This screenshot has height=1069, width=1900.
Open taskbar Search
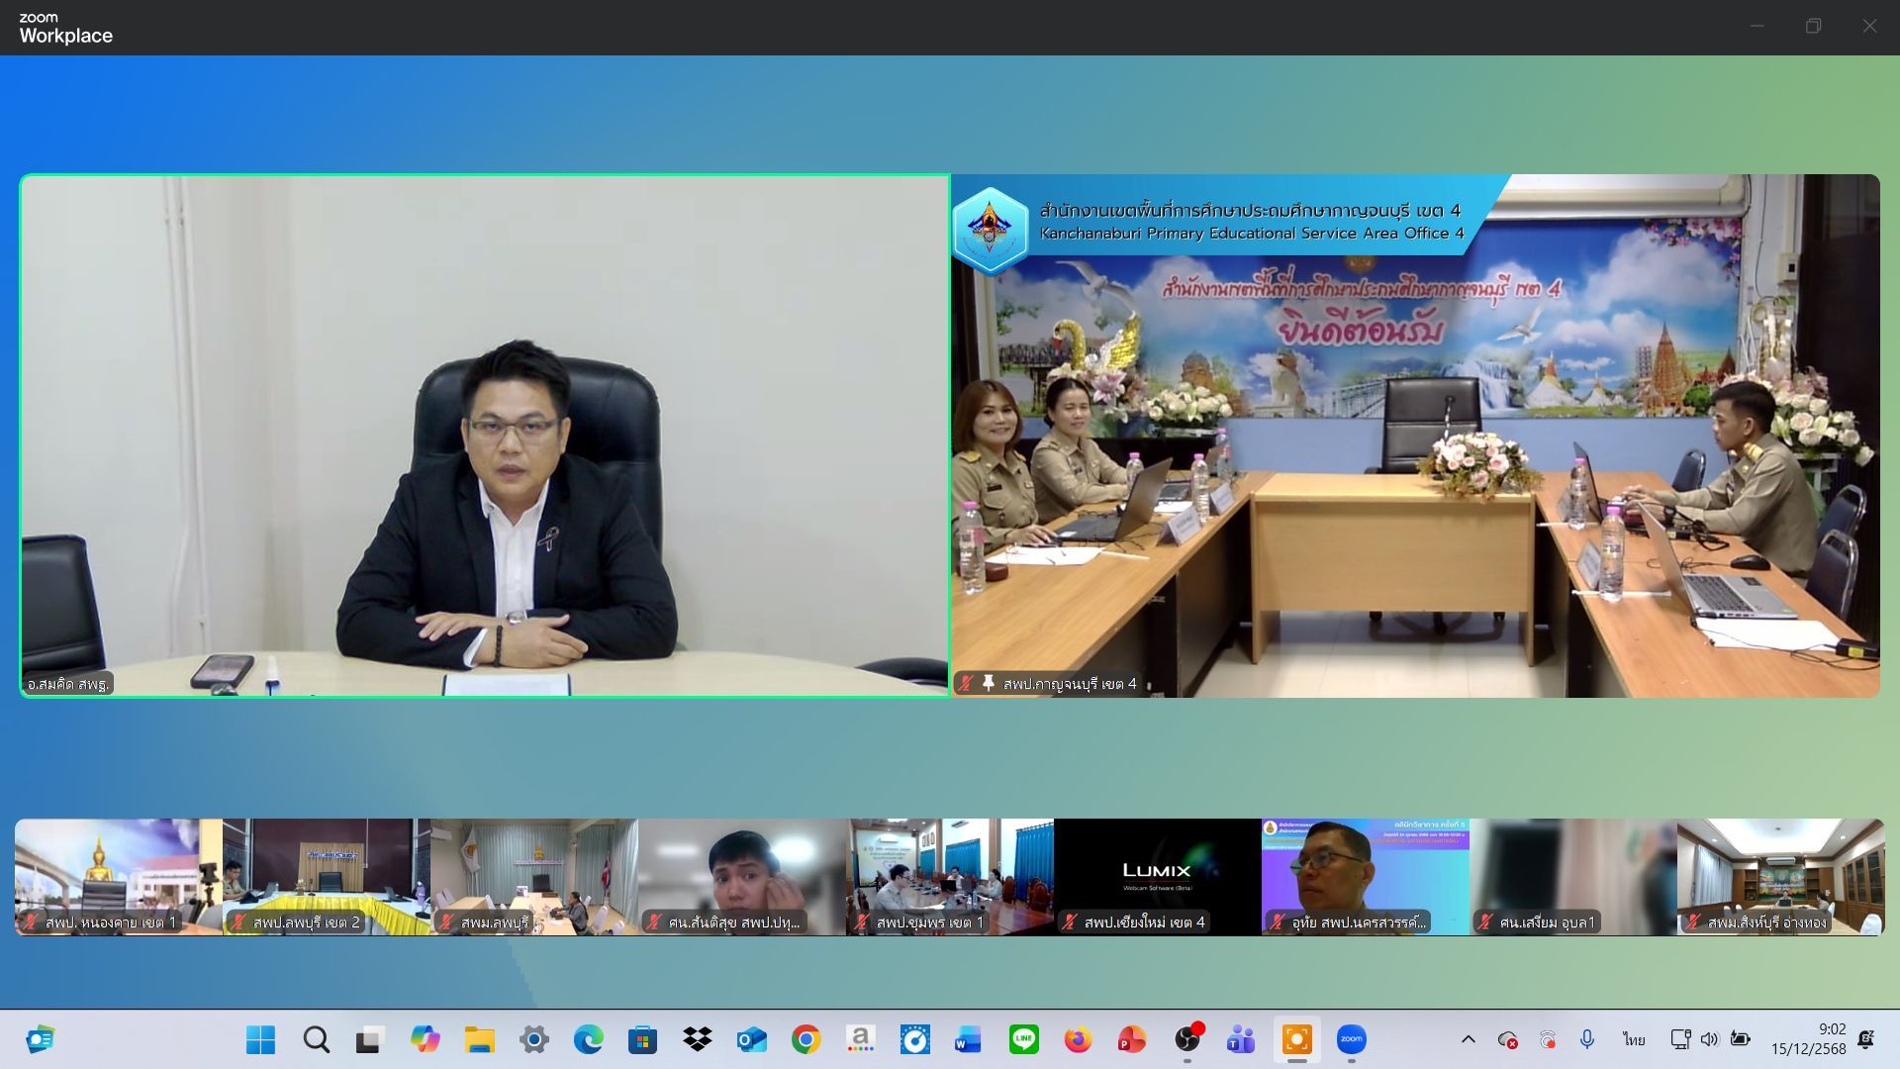tap(317, 1039)
